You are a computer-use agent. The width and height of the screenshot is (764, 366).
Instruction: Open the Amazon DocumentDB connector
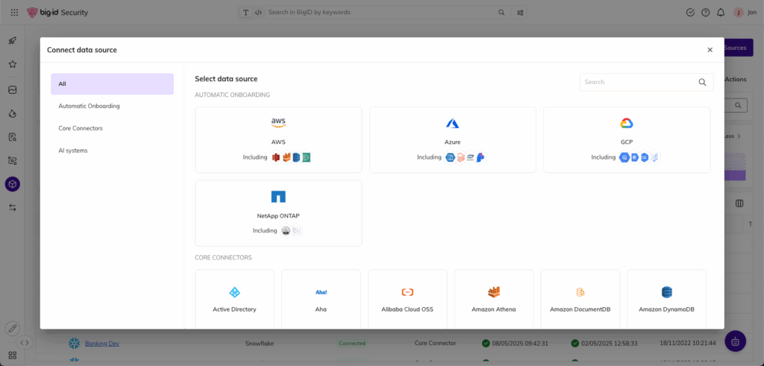click(x=580, y=298)
